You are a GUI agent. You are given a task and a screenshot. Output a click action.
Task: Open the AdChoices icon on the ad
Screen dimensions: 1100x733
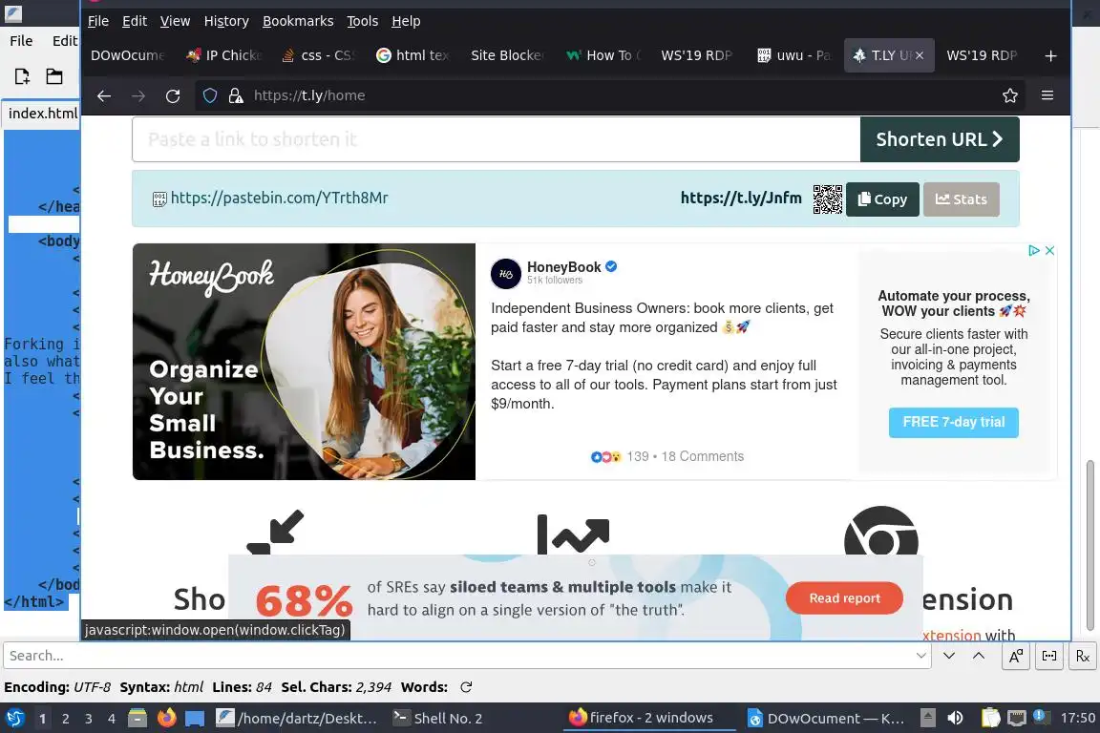[x=1034, y=250]
